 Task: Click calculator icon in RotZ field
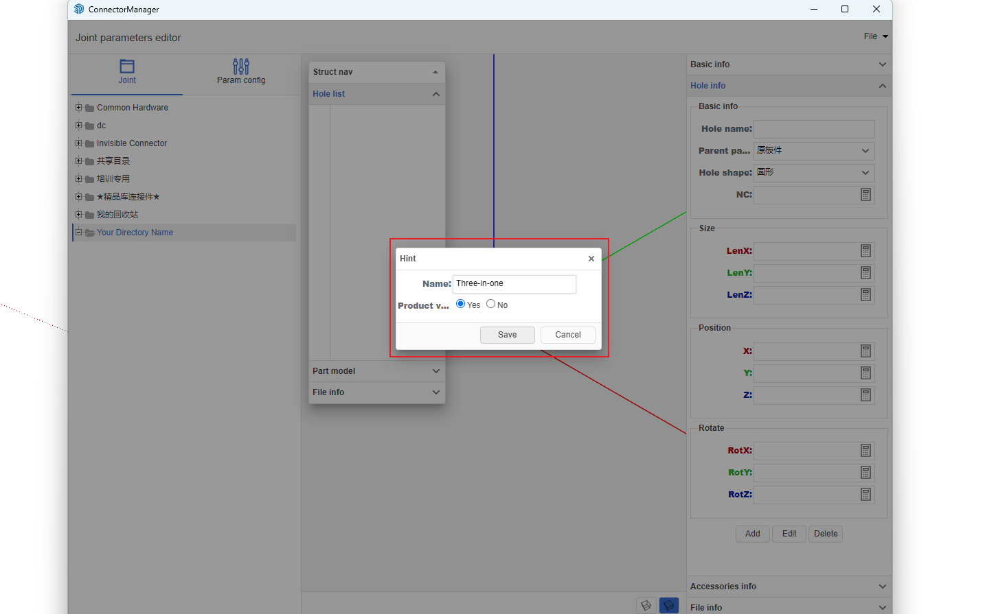coord(865,495)
